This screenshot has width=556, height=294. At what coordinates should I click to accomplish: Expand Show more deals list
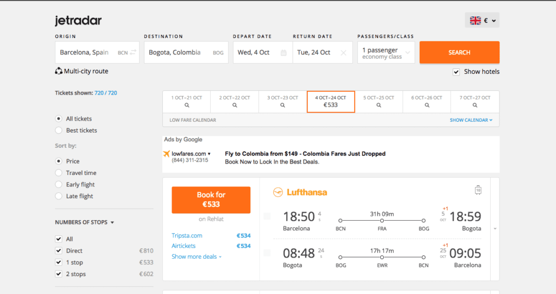[197, 257]
